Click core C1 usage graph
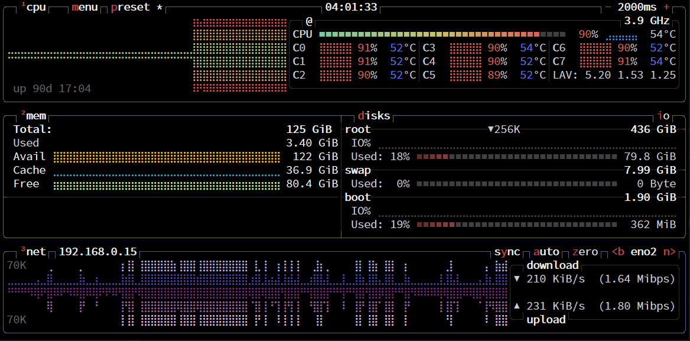The image size is (690, 341). pos(335,61)
